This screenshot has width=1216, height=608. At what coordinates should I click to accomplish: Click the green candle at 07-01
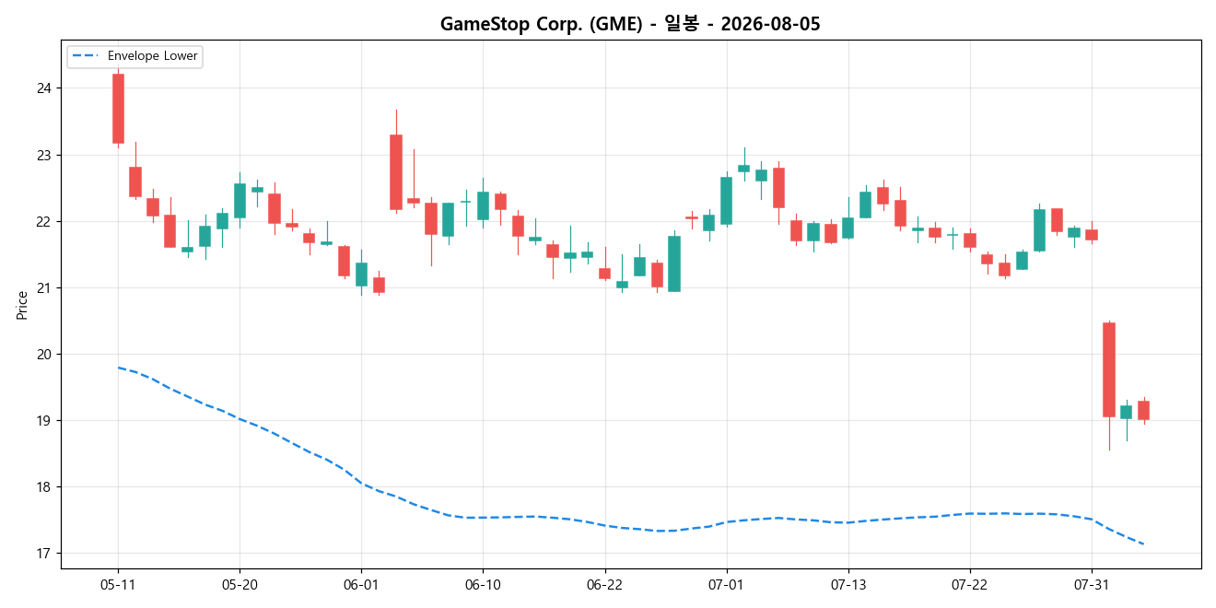pyautogui.click(x=726, y=201)
